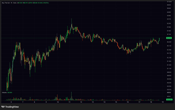This screenshot has height=110, width=175.
Task: Click the $80M price axis label
Action: tap(169, 5)
